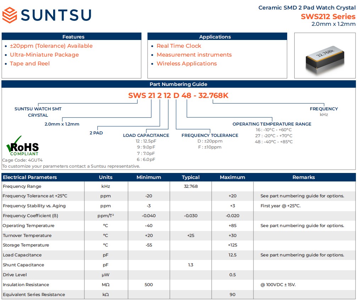Click the '2 PAD' label
Image resolution: width=357 pixels, height=301 pixels.
(x=96, y=133)
